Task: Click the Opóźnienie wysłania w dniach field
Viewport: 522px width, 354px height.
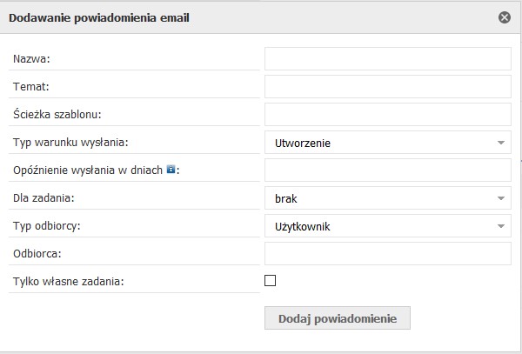Action: [x=388, y=170]
